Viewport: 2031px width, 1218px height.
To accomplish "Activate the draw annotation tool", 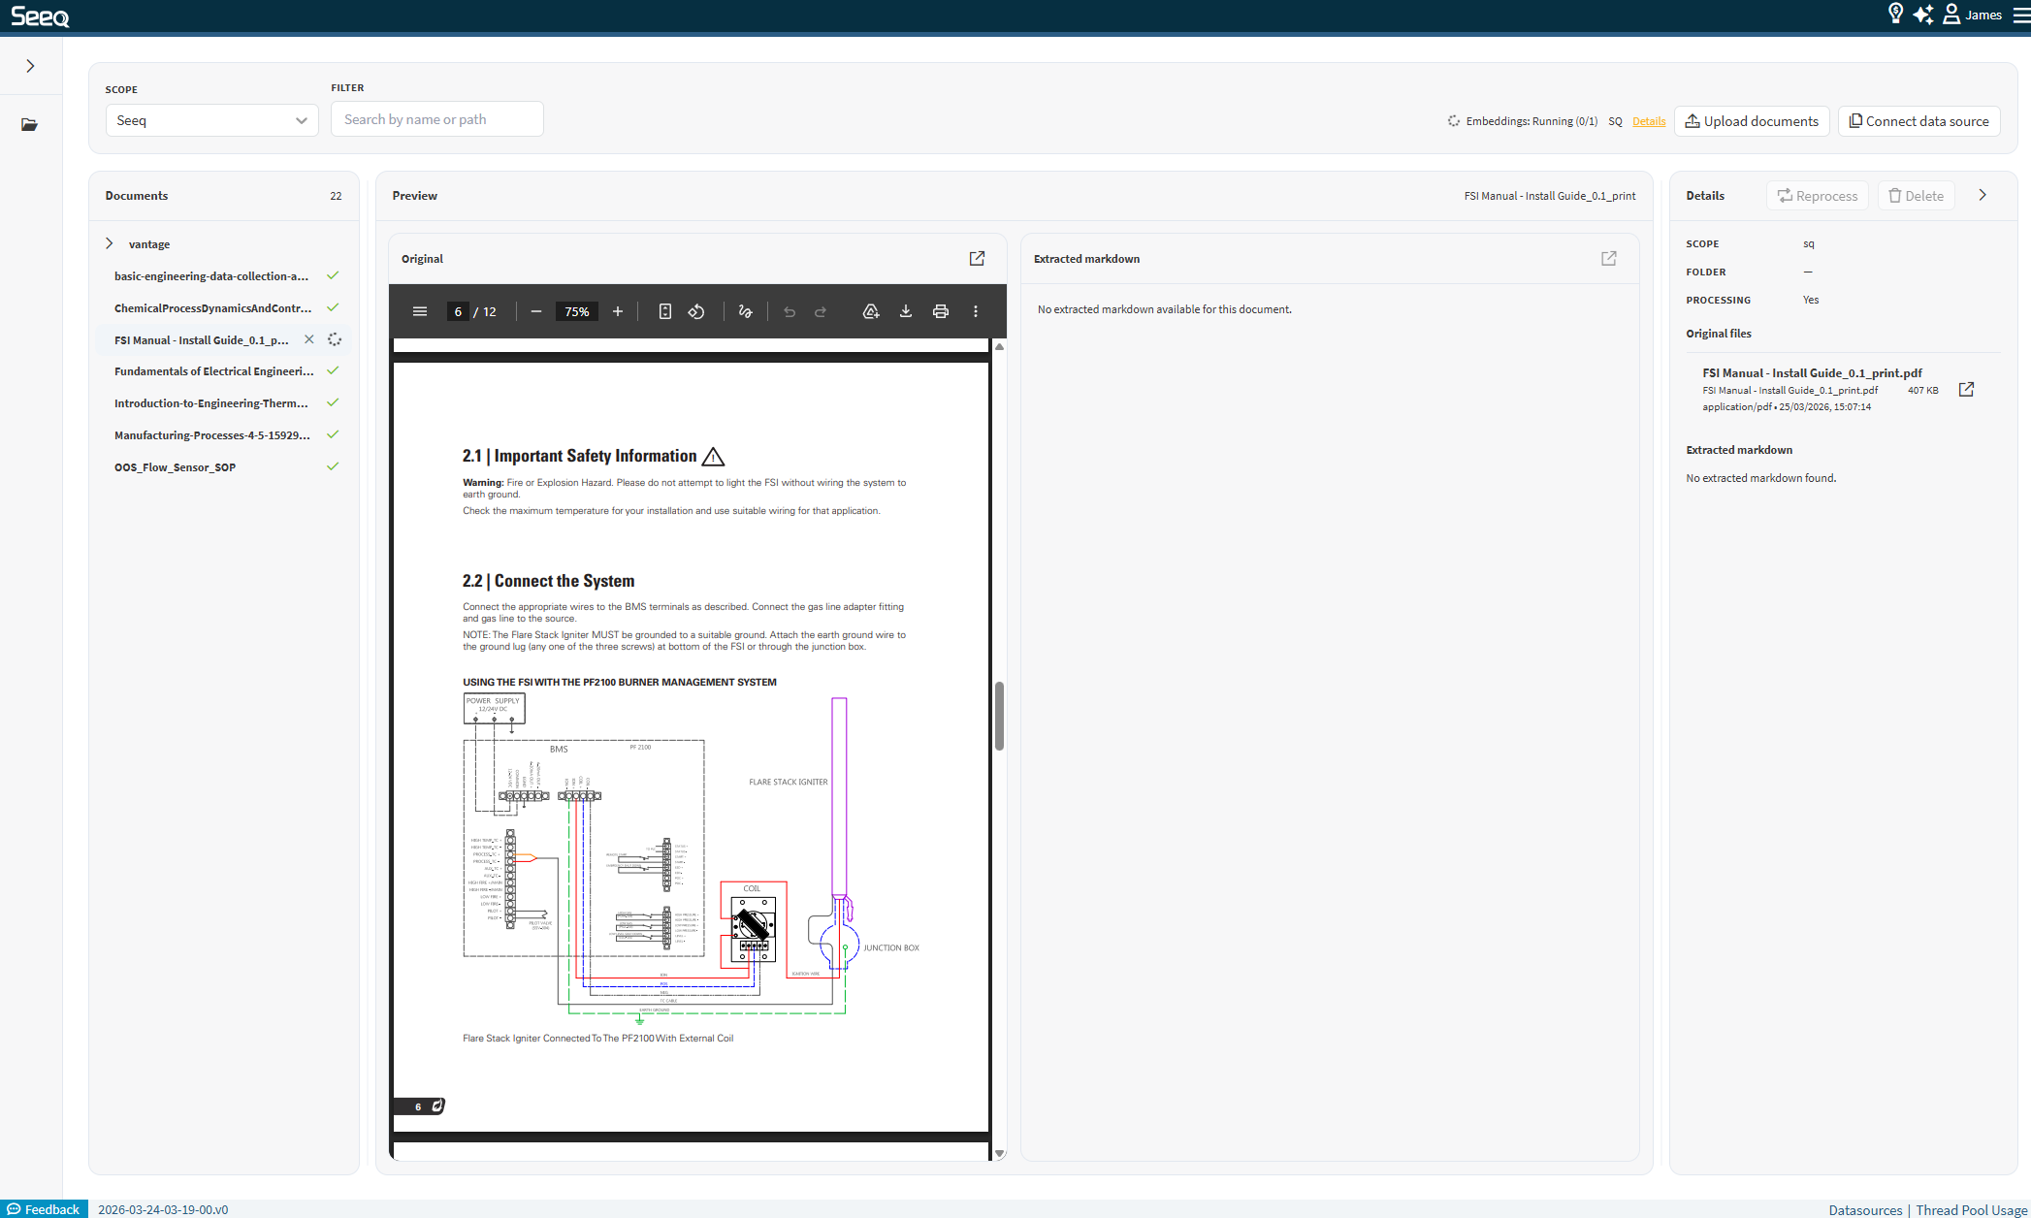I will (745, 311).
